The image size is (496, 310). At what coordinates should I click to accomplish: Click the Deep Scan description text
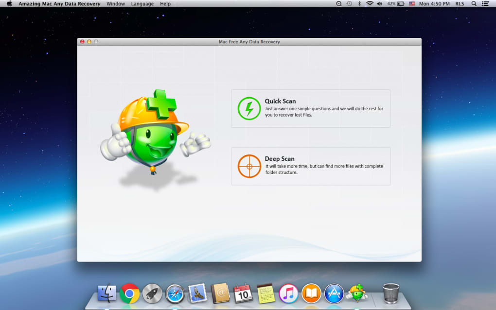coord(324,169)
